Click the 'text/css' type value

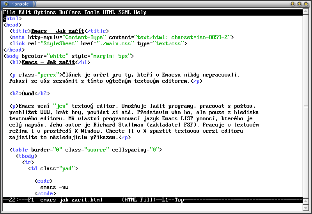click(168, 43)
